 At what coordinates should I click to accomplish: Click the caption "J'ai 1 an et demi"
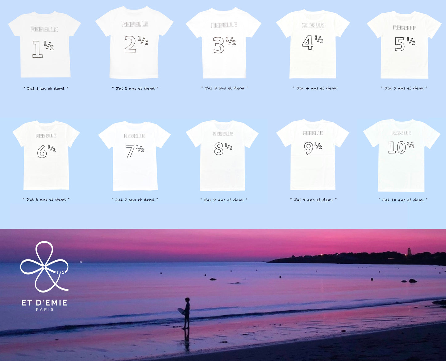pos(45,88)
